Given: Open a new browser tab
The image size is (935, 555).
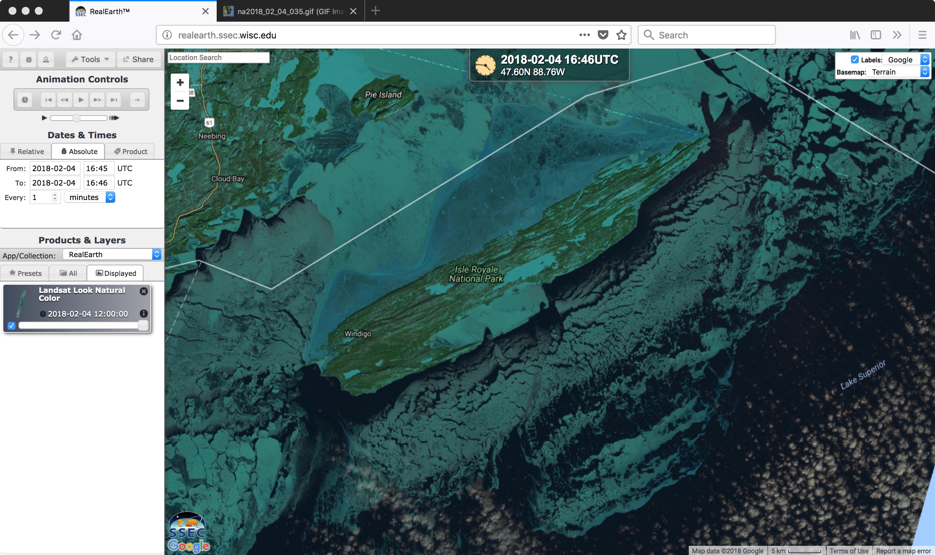Looking at the screenshot, I should (x=376, y=11).
